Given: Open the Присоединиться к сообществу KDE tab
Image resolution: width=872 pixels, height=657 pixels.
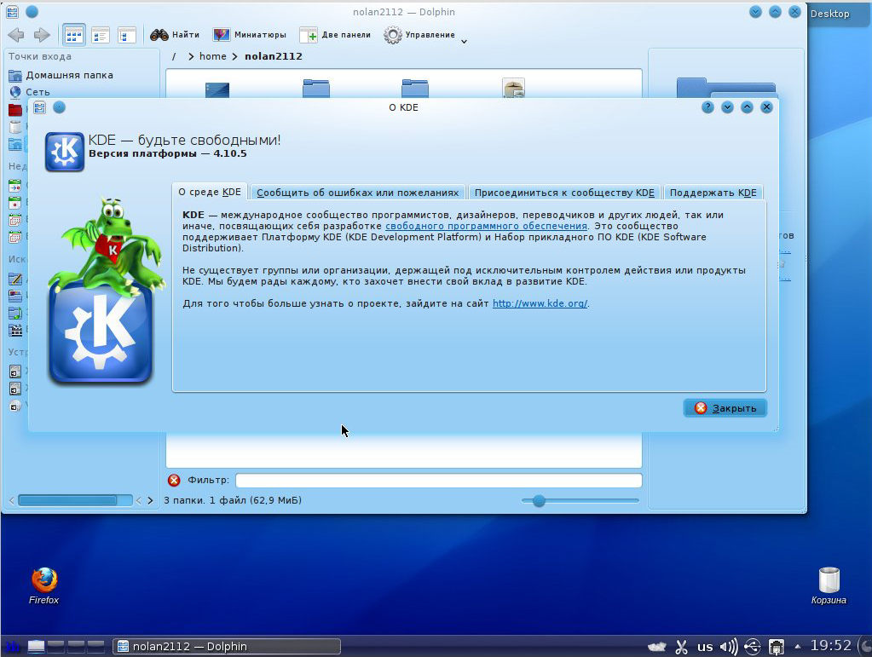Looking at the screenshot, I should (x=564, y=193).
